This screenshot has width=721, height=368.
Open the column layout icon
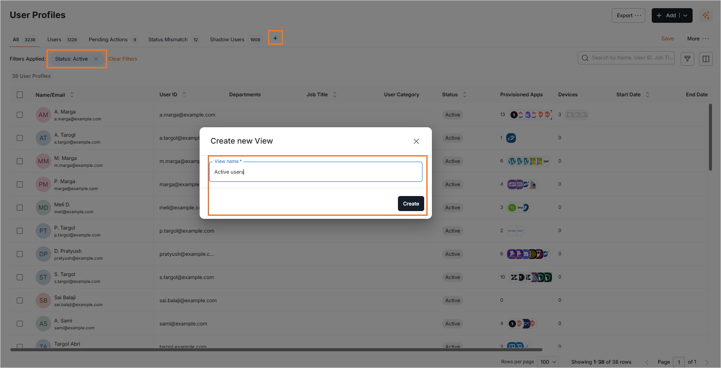pos(706,59)
